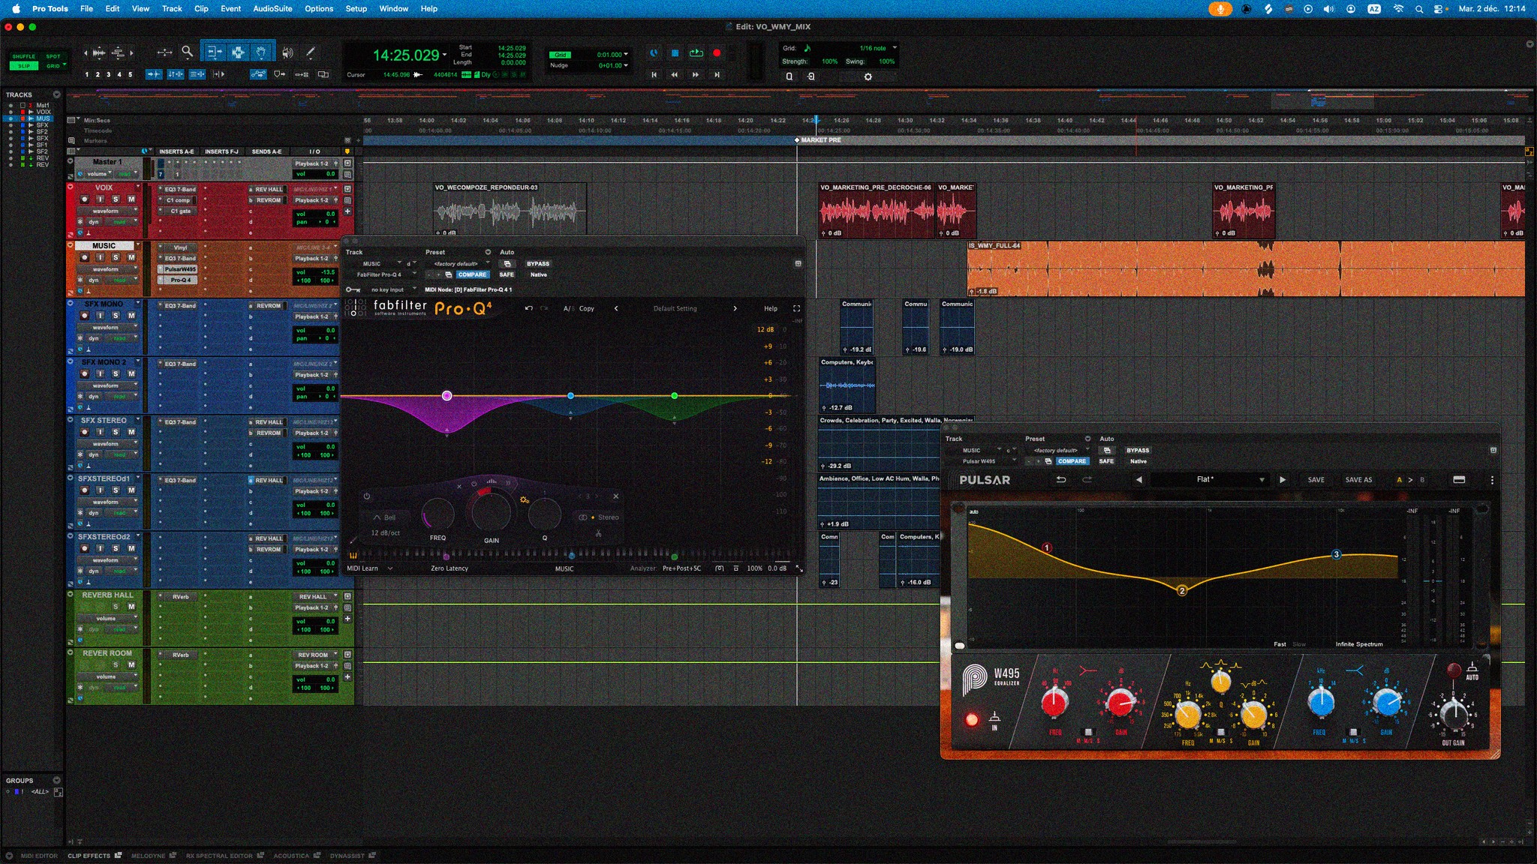Image resolution: width=1537 pixels, height=864 pixels.
Task: Select the Grabber hand tool
Action: point(260,52)
